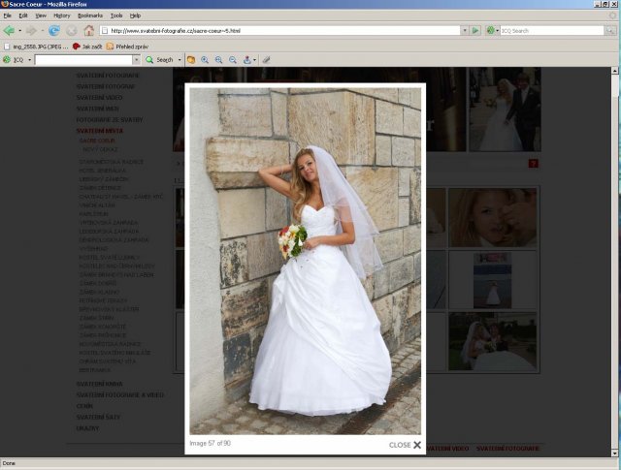621x470 pixels.
Task: Open the Bookmarks menu
Action: point(89,16)
